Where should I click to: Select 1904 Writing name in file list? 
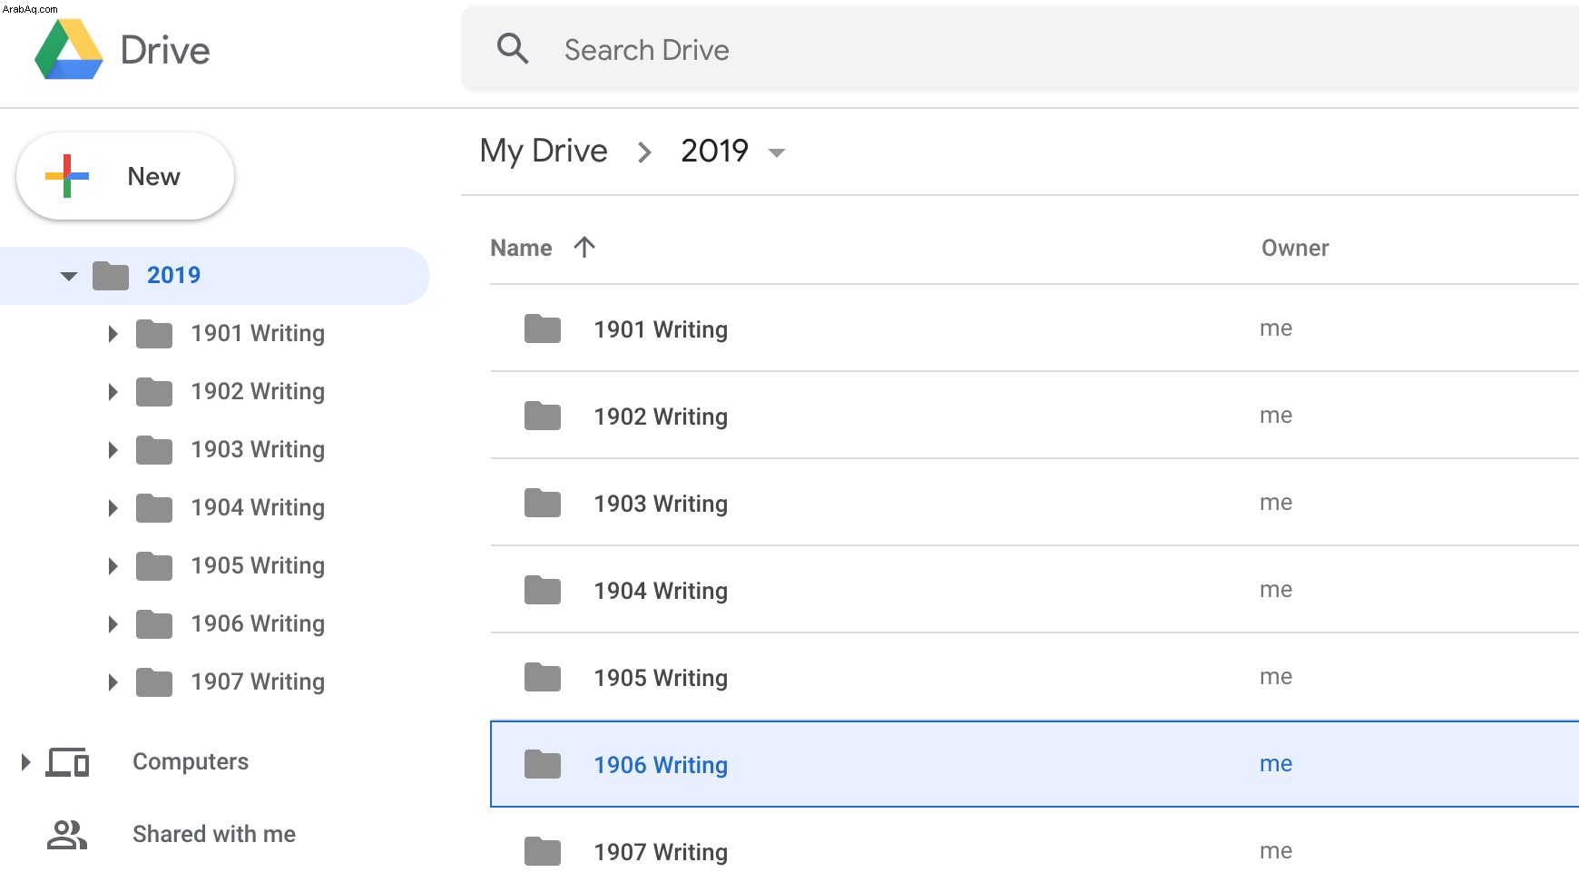click(x=661, y=591)
